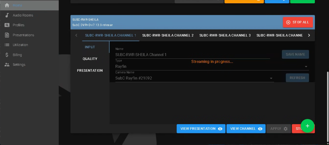Viewport: 329px width, 145px height.
Task: Switch to SUBC-RWR-SHEILA Channel 2 tab
Action: point(168,35)
